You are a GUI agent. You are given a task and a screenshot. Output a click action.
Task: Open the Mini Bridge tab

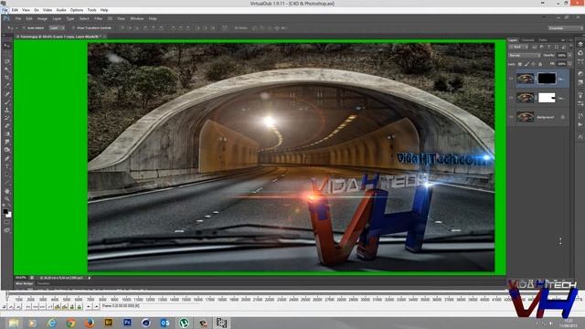point(25,283)
